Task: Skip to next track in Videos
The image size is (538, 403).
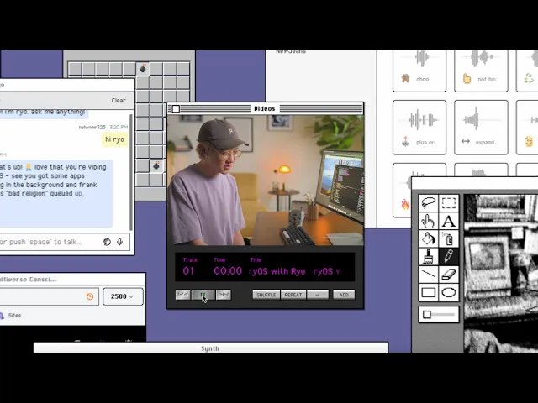Action: [224, 295]
